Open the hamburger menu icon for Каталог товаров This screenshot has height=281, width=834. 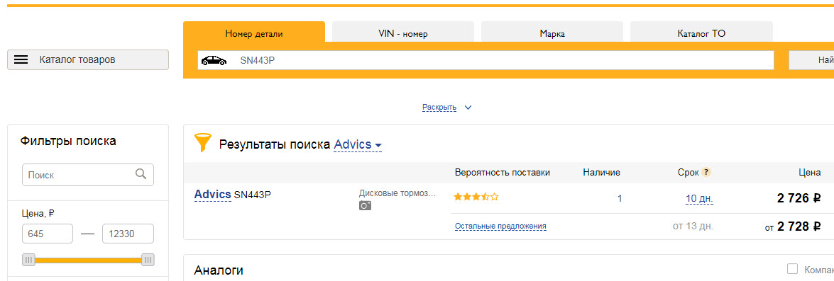tap(21, 60)
